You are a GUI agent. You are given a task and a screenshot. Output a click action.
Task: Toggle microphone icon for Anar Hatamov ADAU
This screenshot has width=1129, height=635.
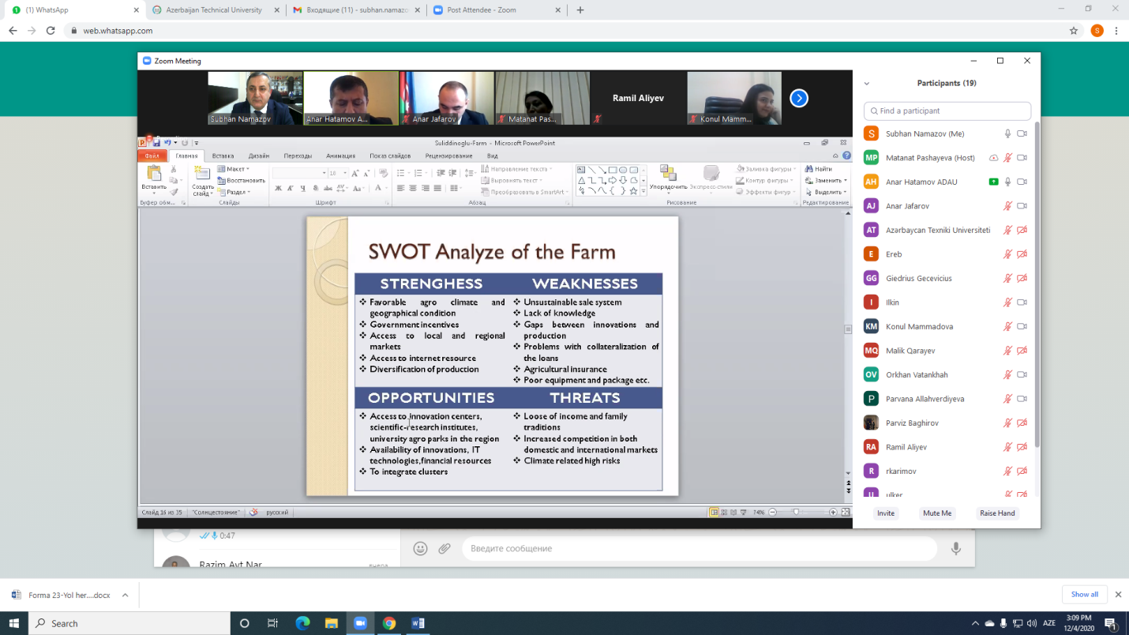1007,182
